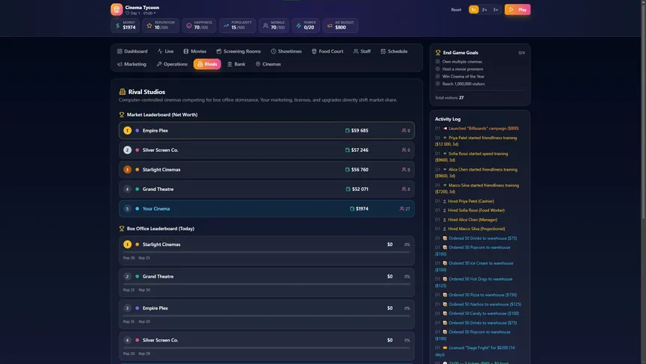
Task: Click the Reset button
Action: click(x=456, y=10)
